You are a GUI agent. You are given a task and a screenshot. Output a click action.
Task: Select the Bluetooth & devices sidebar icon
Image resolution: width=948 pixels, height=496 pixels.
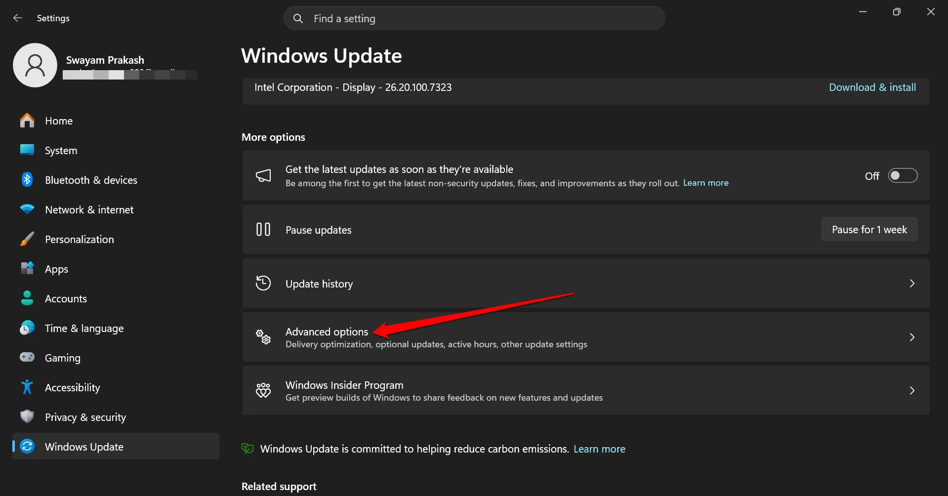coord(27,179)
